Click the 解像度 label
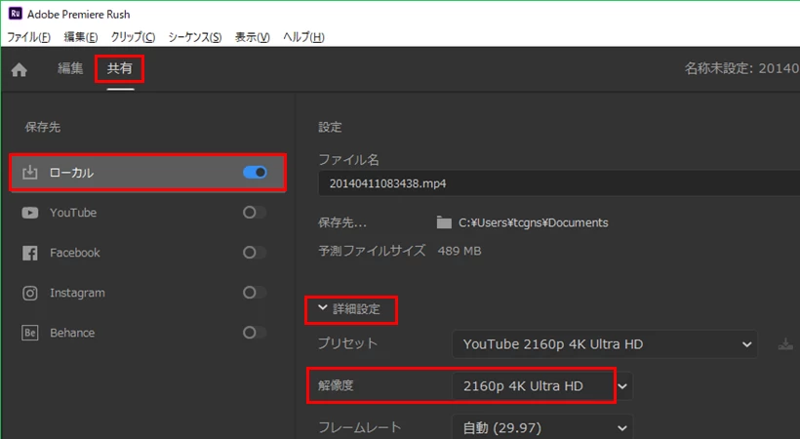Viewport: 800px width, 439px height. [336, 385]
